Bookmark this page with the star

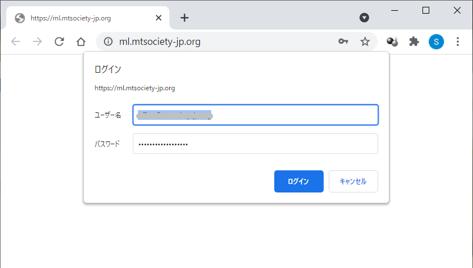tap(365, 41)
